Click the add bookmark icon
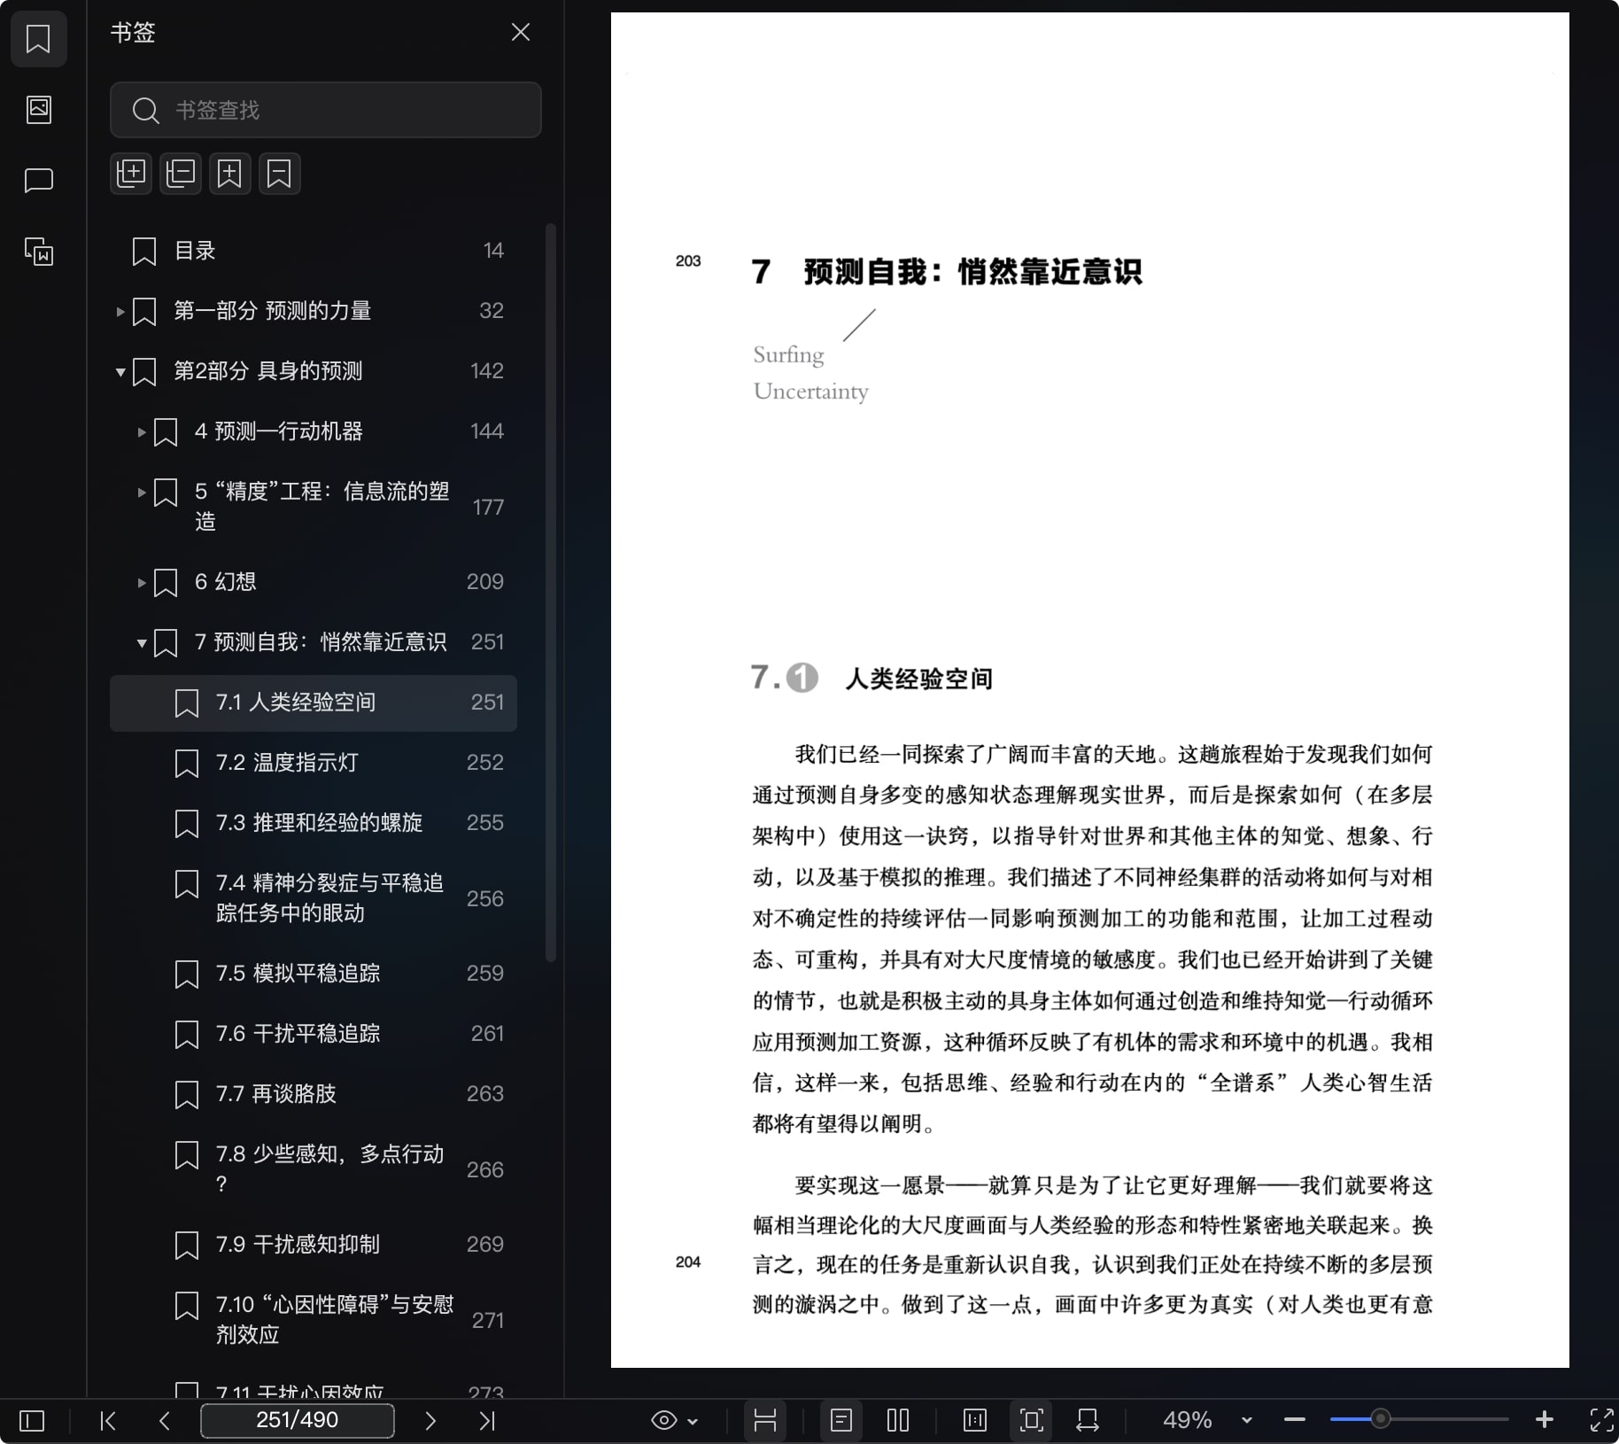This screenshot has height=1444, width=1619. coord(230,173)
